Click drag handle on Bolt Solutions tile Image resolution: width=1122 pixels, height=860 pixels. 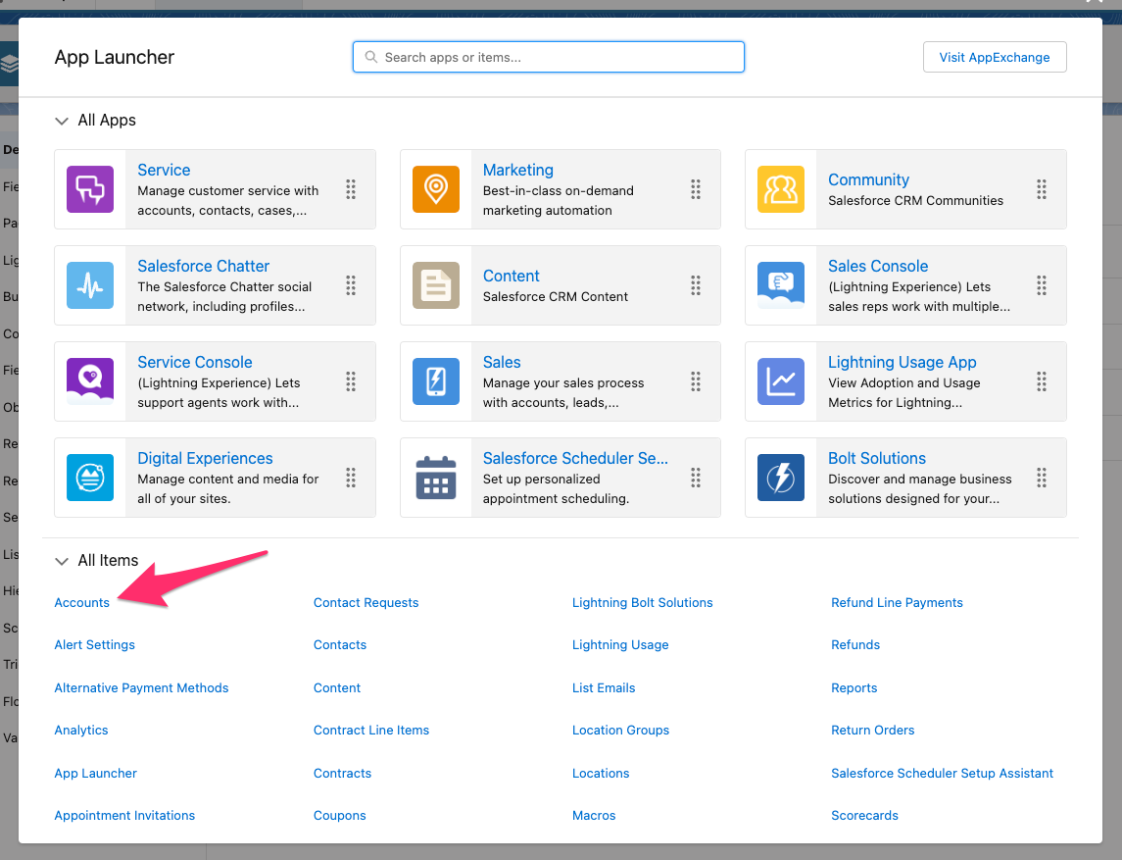click(x=1041, y=477)
